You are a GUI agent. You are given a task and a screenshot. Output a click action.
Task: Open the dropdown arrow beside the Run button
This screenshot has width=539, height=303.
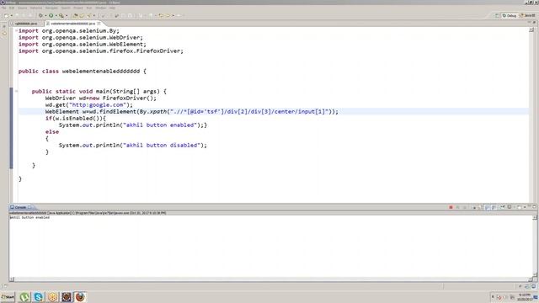coord(56,15)
